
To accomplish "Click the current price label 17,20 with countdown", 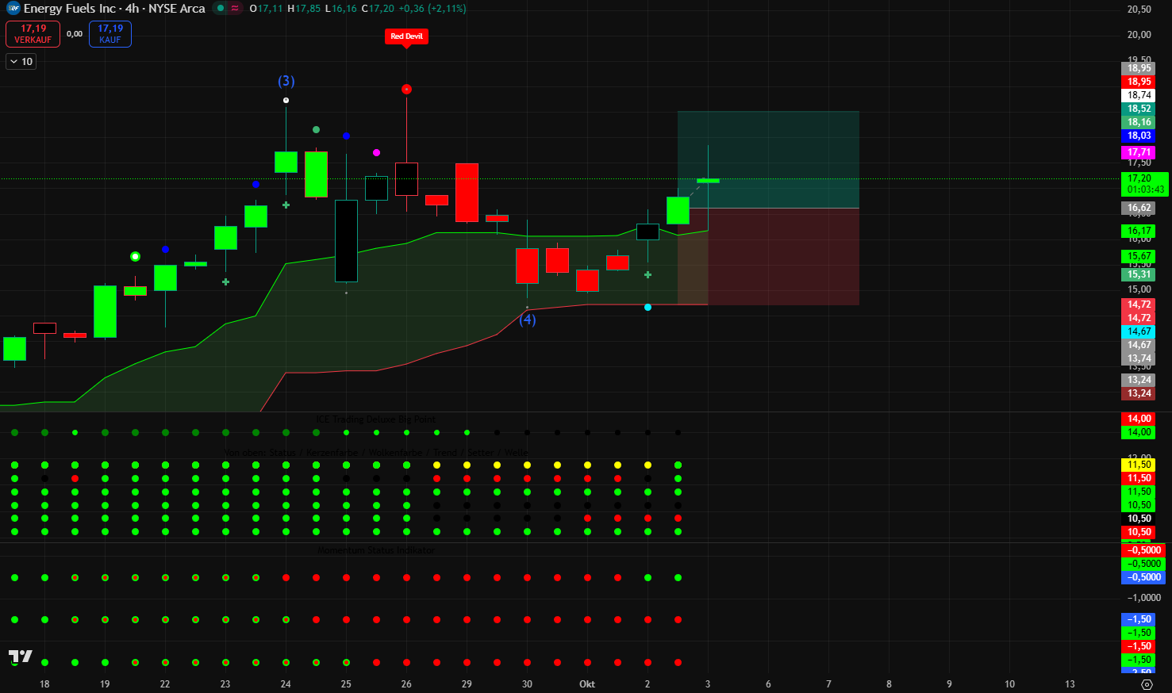I will pos(1145,184).
